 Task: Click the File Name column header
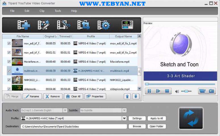pyautogui.click(x=23, y=36)
